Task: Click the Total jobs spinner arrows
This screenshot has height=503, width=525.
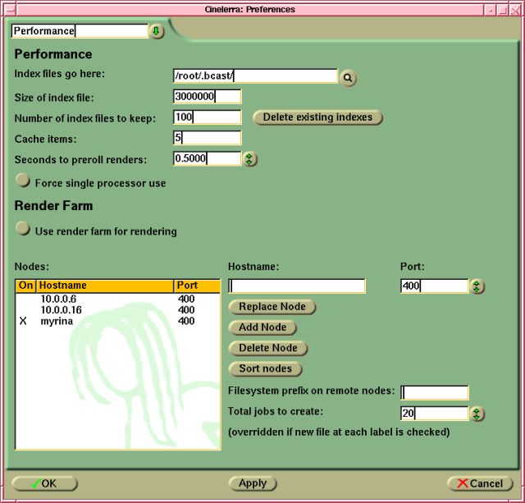Action: (x=477, y=414)
